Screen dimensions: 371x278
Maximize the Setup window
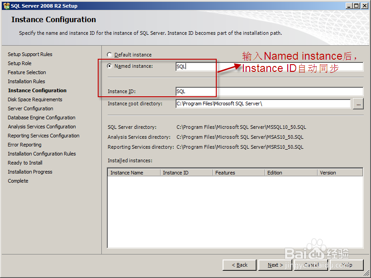tap(357, 6)
